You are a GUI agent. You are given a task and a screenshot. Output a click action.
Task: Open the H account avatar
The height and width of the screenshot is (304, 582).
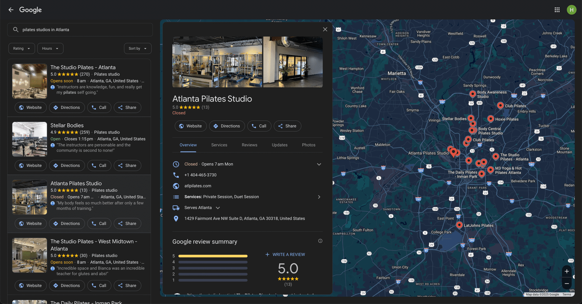click(x=571, y=10)
